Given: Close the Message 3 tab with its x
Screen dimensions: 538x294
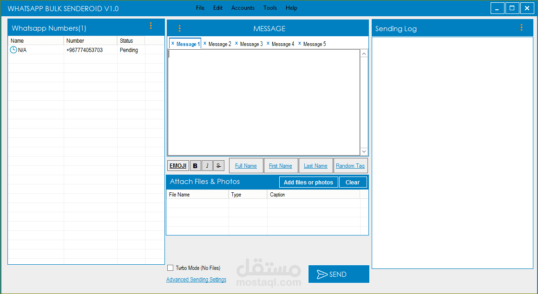Looking at the screenshot, I should [x=236, y=44].
